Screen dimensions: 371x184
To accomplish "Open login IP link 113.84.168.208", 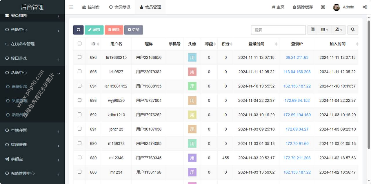I will 297,72.
